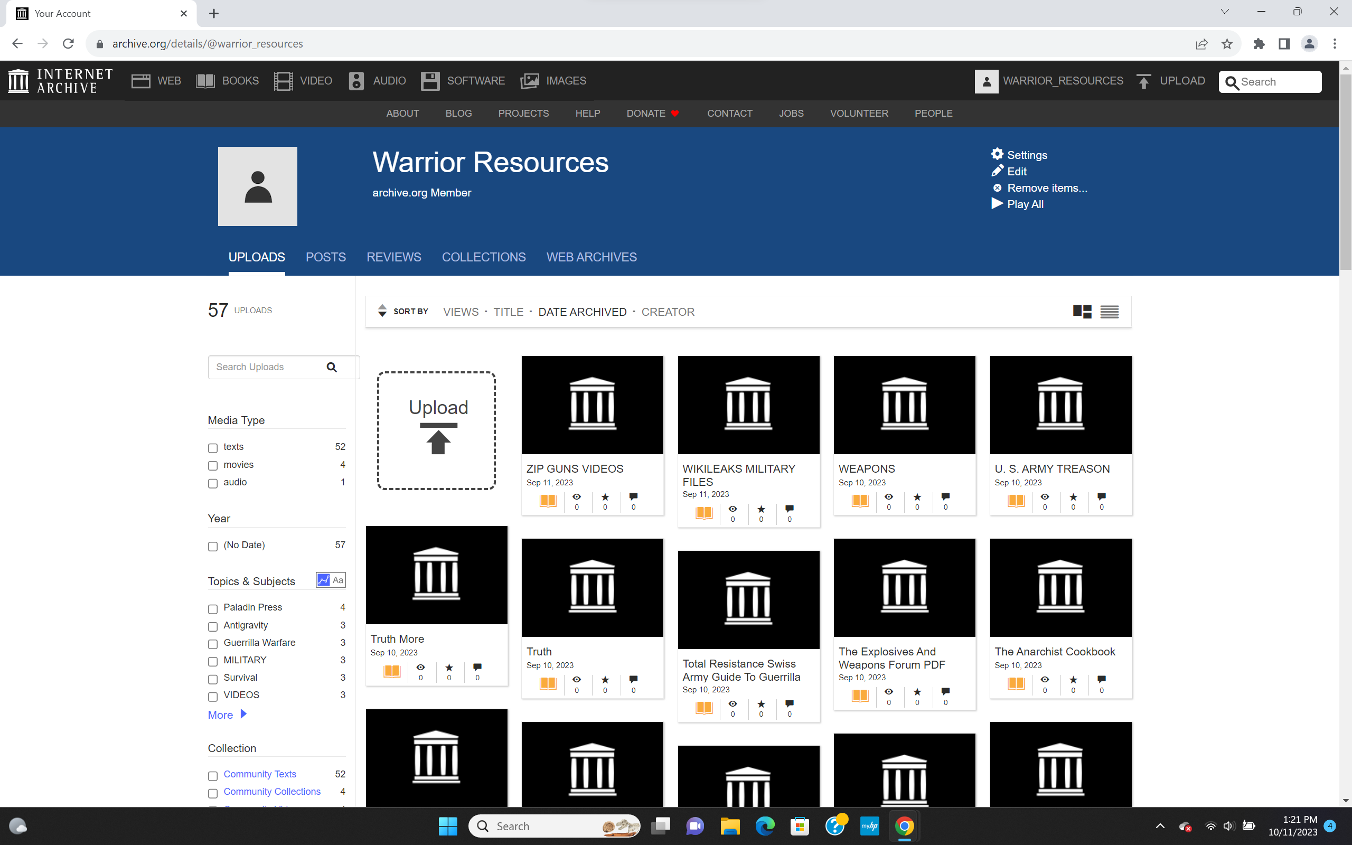Open Microsoft Store from the taskbar
The height and width of the screenshot is (845, 1352).
coord(800,826)
